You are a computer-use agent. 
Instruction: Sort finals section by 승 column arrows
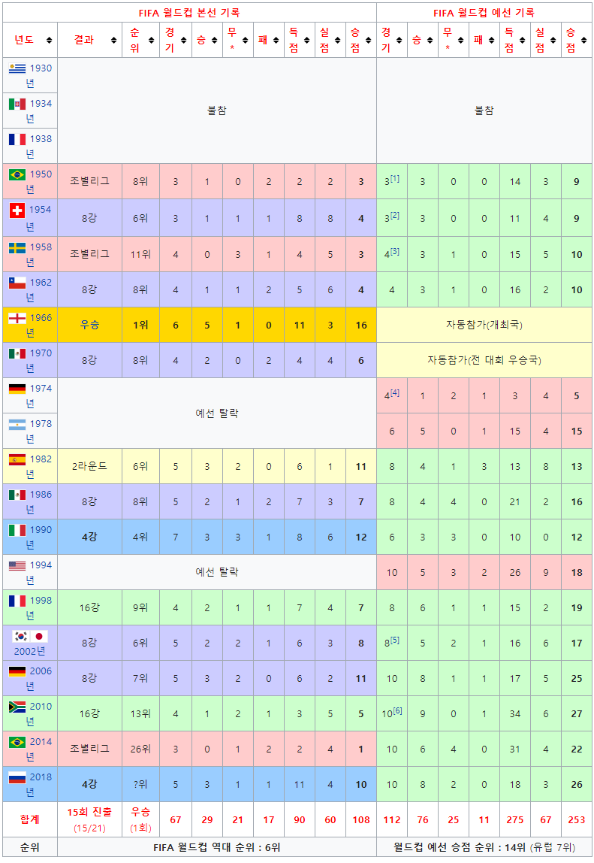(215, 40)
